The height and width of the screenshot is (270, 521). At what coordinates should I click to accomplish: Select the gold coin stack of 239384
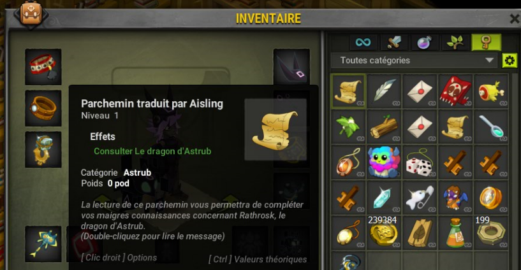point(383,233)
